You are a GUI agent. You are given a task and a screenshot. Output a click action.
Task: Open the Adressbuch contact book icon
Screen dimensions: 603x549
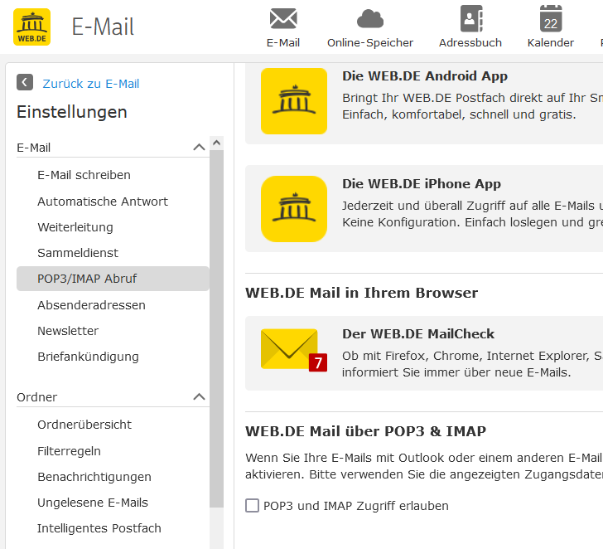click(471, 18)
